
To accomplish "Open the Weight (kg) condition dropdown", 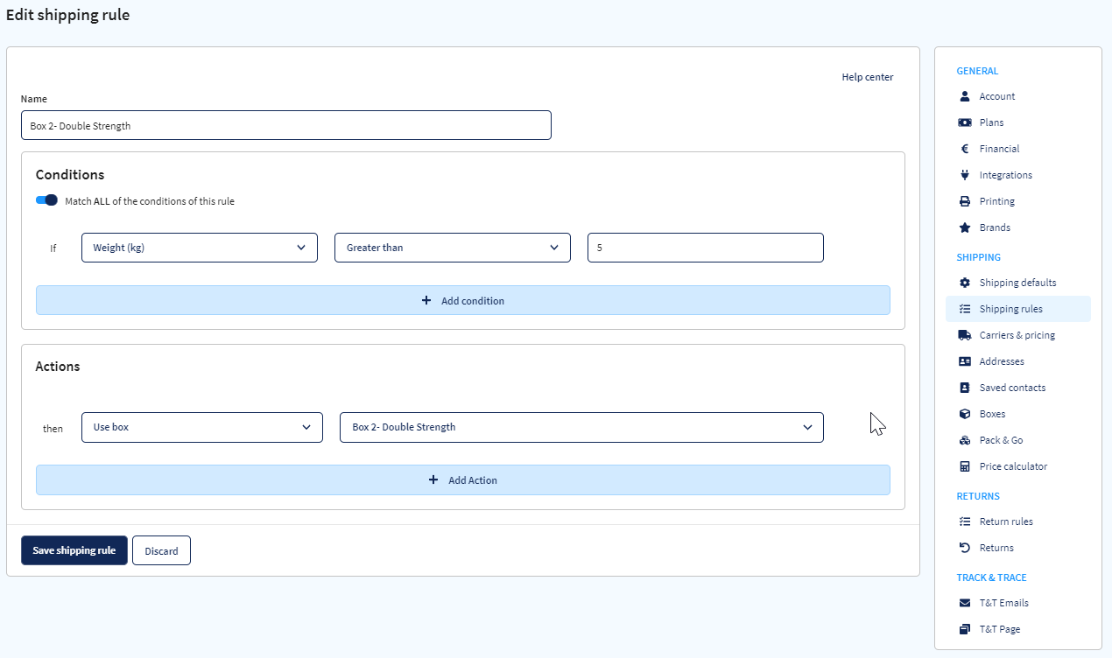I will pyautogui.click(x=200, y=248).
